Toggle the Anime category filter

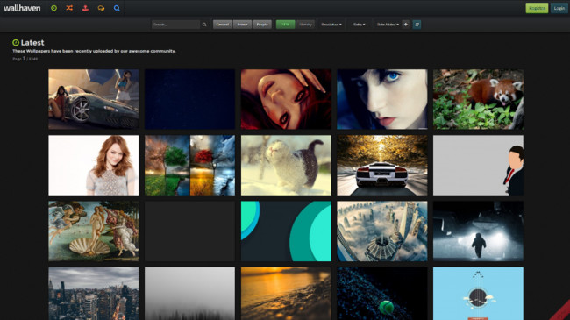[x=242, y=25]
